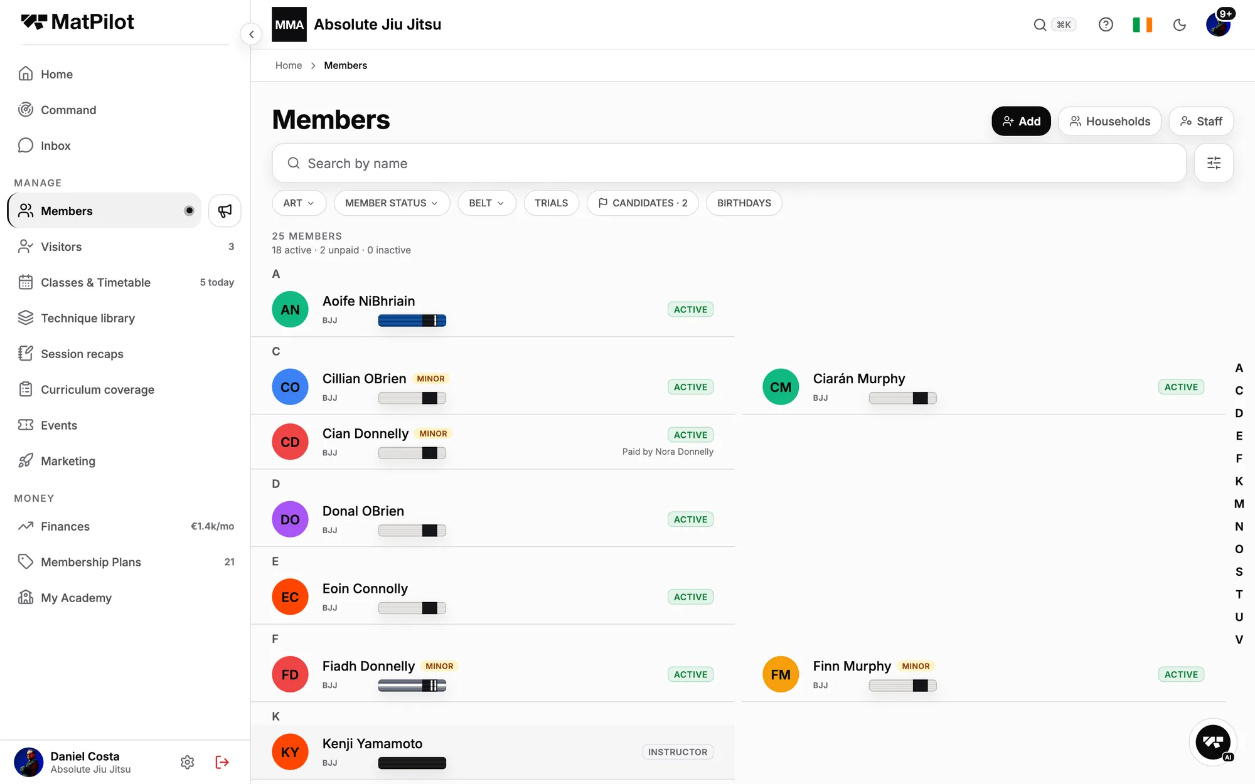Click the megaphone announcement icon
The image size is (1255, 784).
(225, 211)
